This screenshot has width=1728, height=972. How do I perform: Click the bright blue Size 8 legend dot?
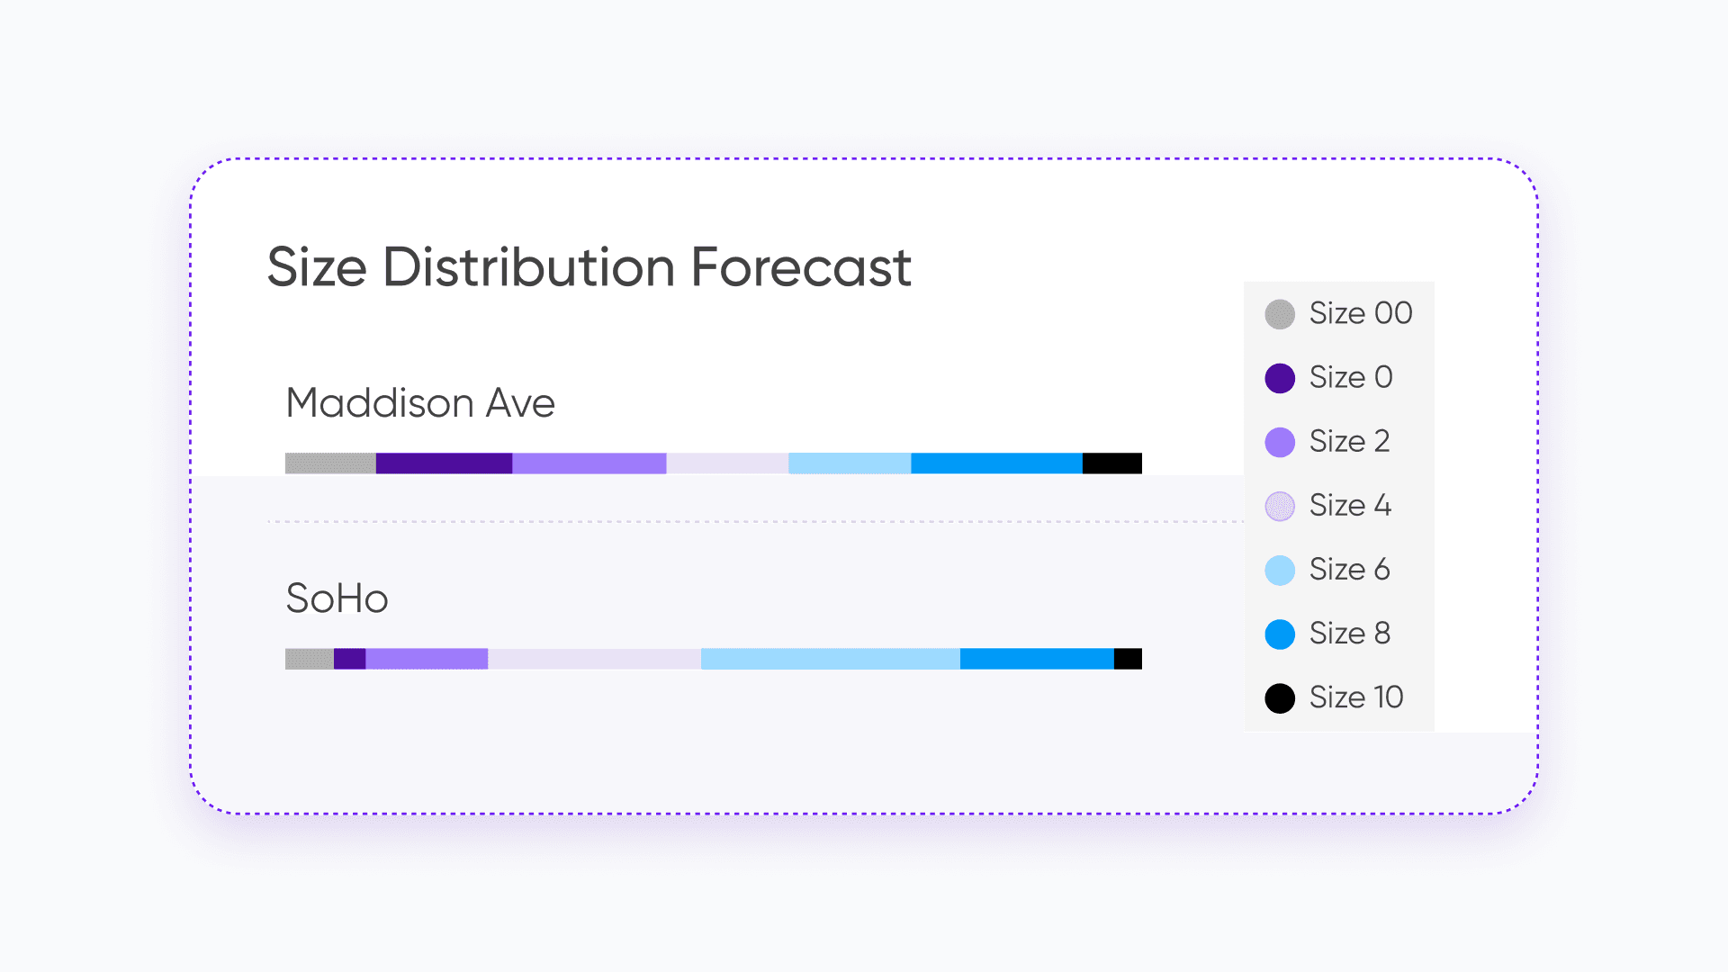click(x=1280, y=634)
